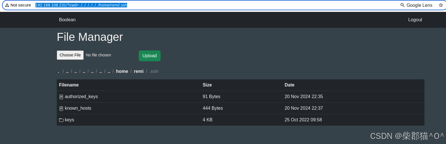The width and height of the screenshot is (446, 144).
Task: Open the known_hosts file
Action: [78, 108]
